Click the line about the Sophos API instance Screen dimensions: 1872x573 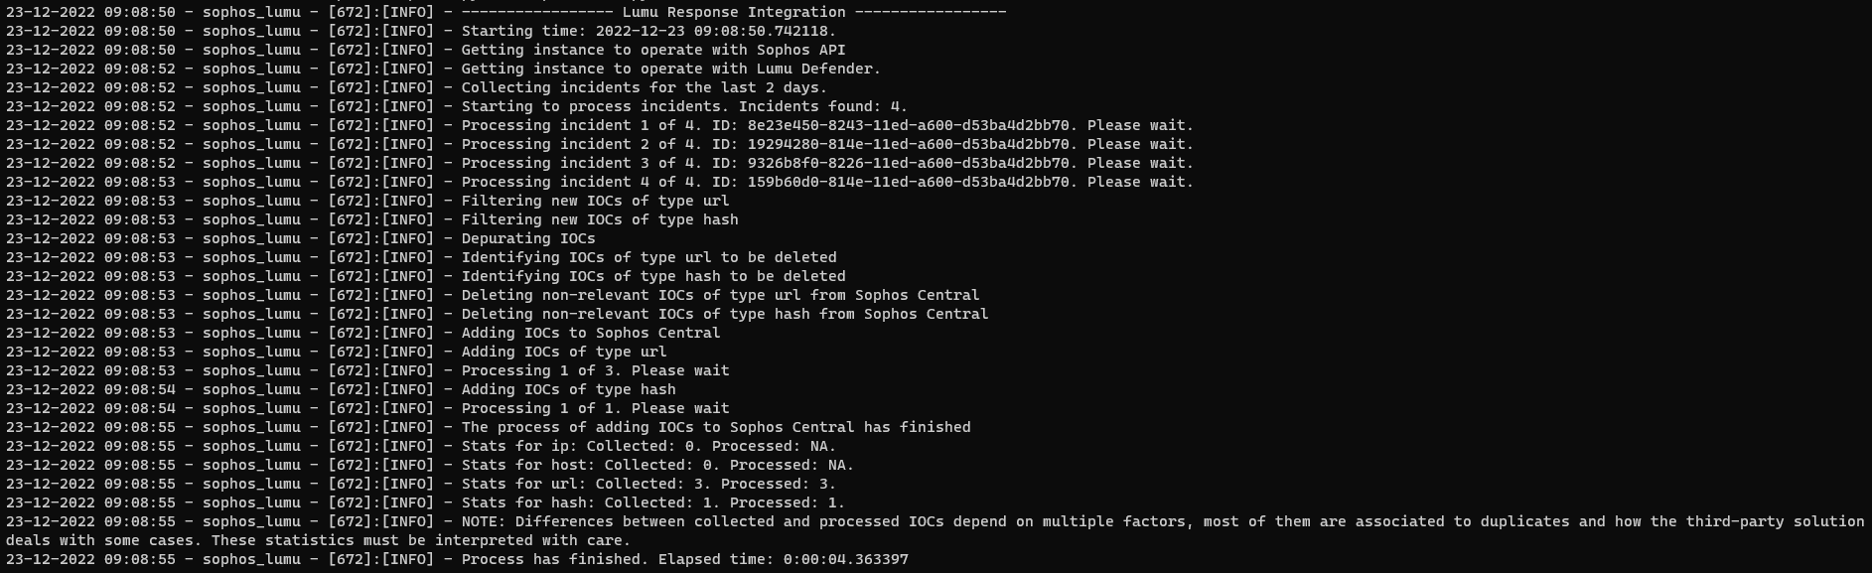[x=652, y=50]
